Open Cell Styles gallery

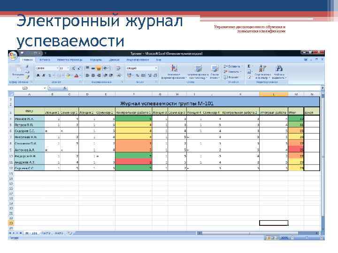pyautogui.click(x=215, y=72)
